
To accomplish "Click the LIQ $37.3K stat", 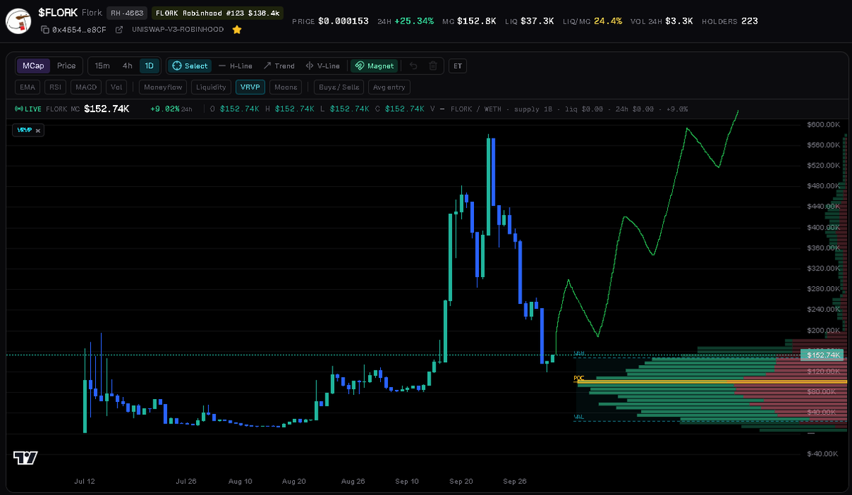I will pyautogui.click(x=529, y=21).
